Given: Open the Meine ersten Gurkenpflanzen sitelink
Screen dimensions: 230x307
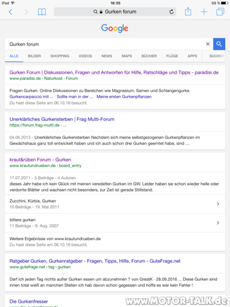Looking at the screenshot, I should point(124,96).
